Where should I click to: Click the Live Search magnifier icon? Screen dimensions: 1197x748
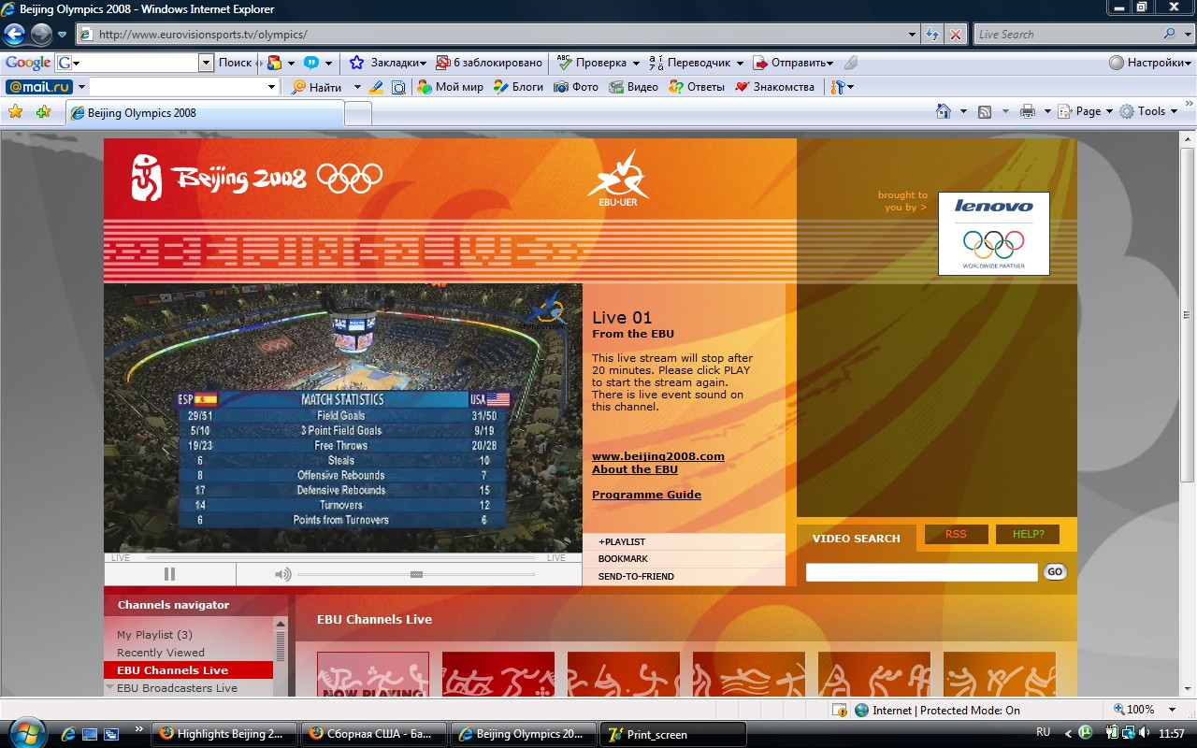(1169, 35)
